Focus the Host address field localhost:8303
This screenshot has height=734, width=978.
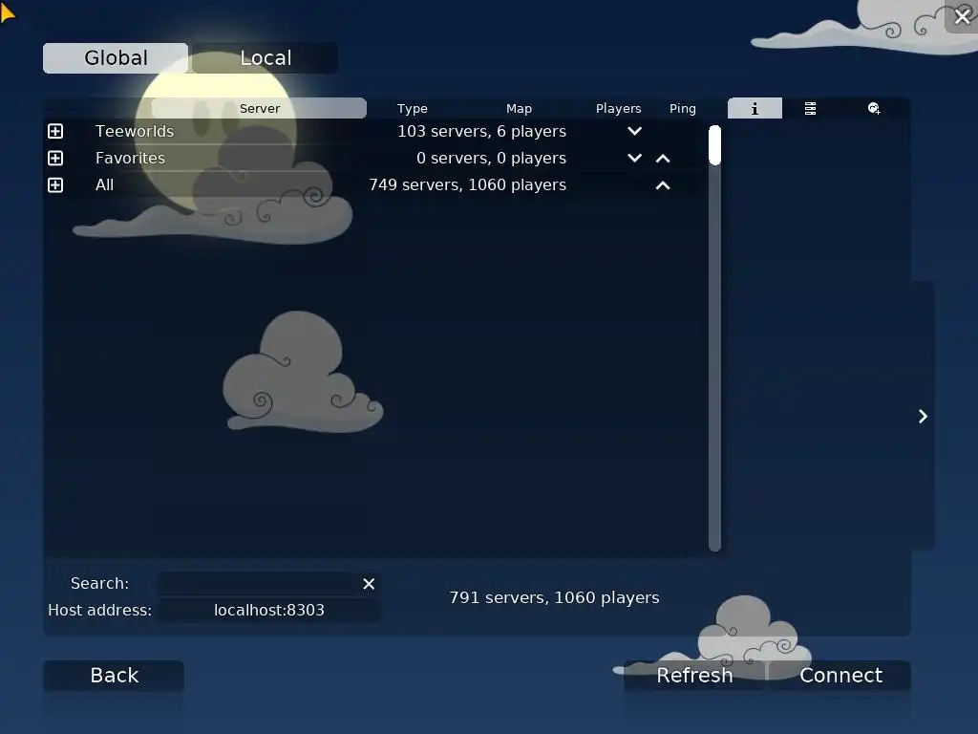pyautogui.click(x=268, y=610)
